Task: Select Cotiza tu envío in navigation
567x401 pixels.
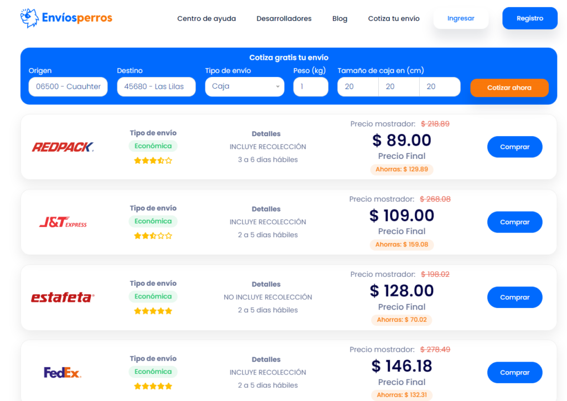Action: (x=394, y=19)
